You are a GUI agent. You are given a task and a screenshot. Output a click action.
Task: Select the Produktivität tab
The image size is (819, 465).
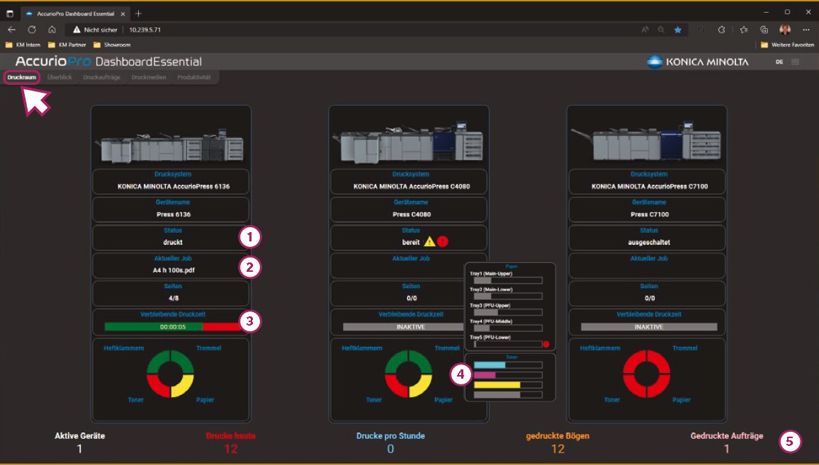pyautogui.click(x=194, y=77)
